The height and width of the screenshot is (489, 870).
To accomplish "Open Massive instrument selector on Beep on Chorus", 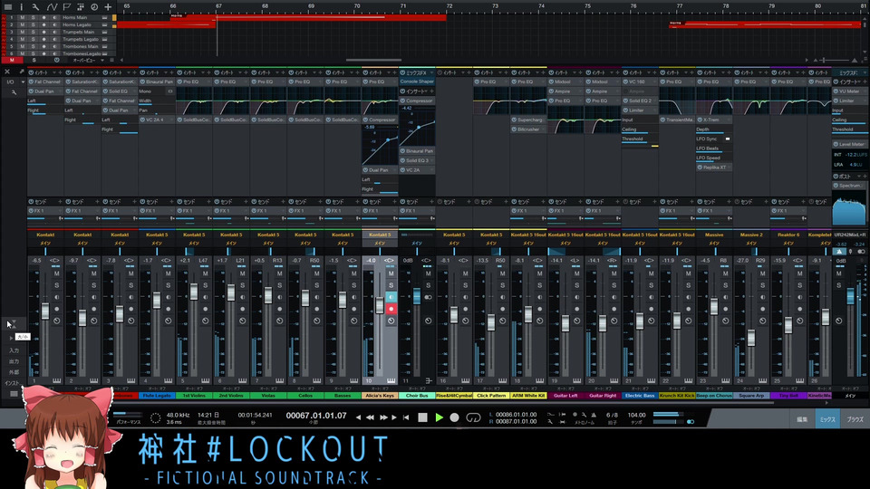I will pyautogui.click(x=714, y=235).
